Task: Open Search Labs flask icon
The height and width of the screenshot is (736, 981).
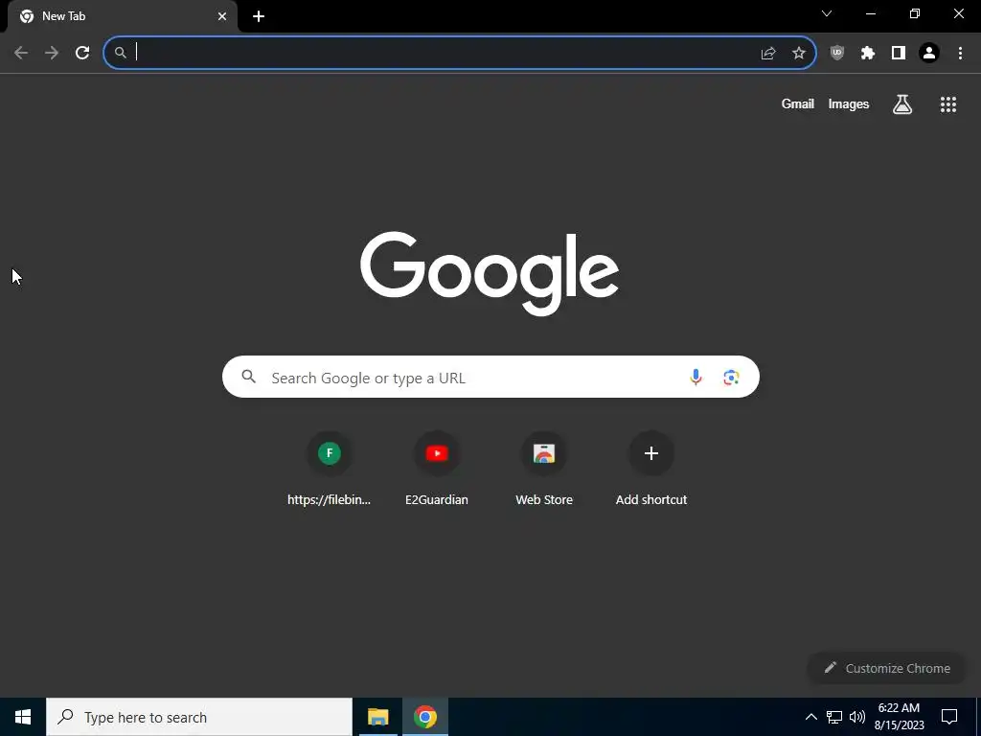Action: pos(902,103)
